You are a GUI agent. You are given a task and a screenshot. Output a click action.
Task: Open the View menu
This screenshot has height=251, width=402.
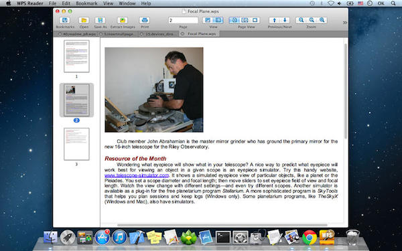tap(108, 3)
